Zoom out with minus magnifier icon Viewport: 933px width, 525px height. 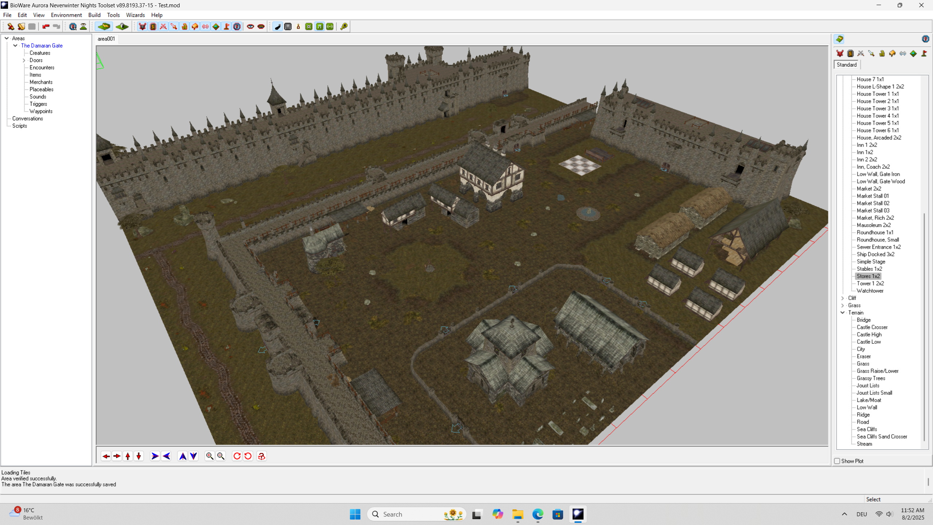click(220, 456)
